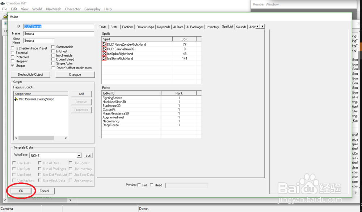The height and width of the screenshot is (212, 362).
Task: Open the ActorBase template dropdown
Action: point(79,155)
